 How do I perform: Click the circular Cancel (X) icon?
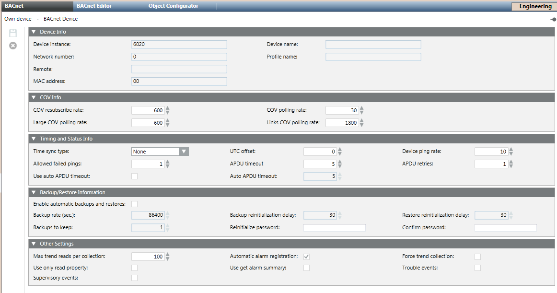pyautogui.click(x=12, y=46)
